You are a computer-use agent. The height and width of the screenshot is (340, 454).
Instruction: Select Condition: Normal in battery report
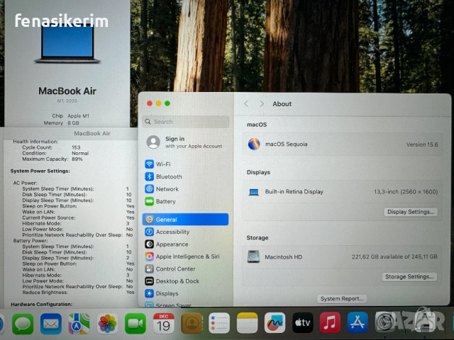pos(55,153)
